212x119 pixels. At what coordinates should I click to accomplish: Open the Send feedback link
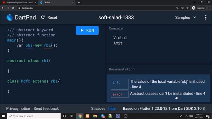point(46,108)
